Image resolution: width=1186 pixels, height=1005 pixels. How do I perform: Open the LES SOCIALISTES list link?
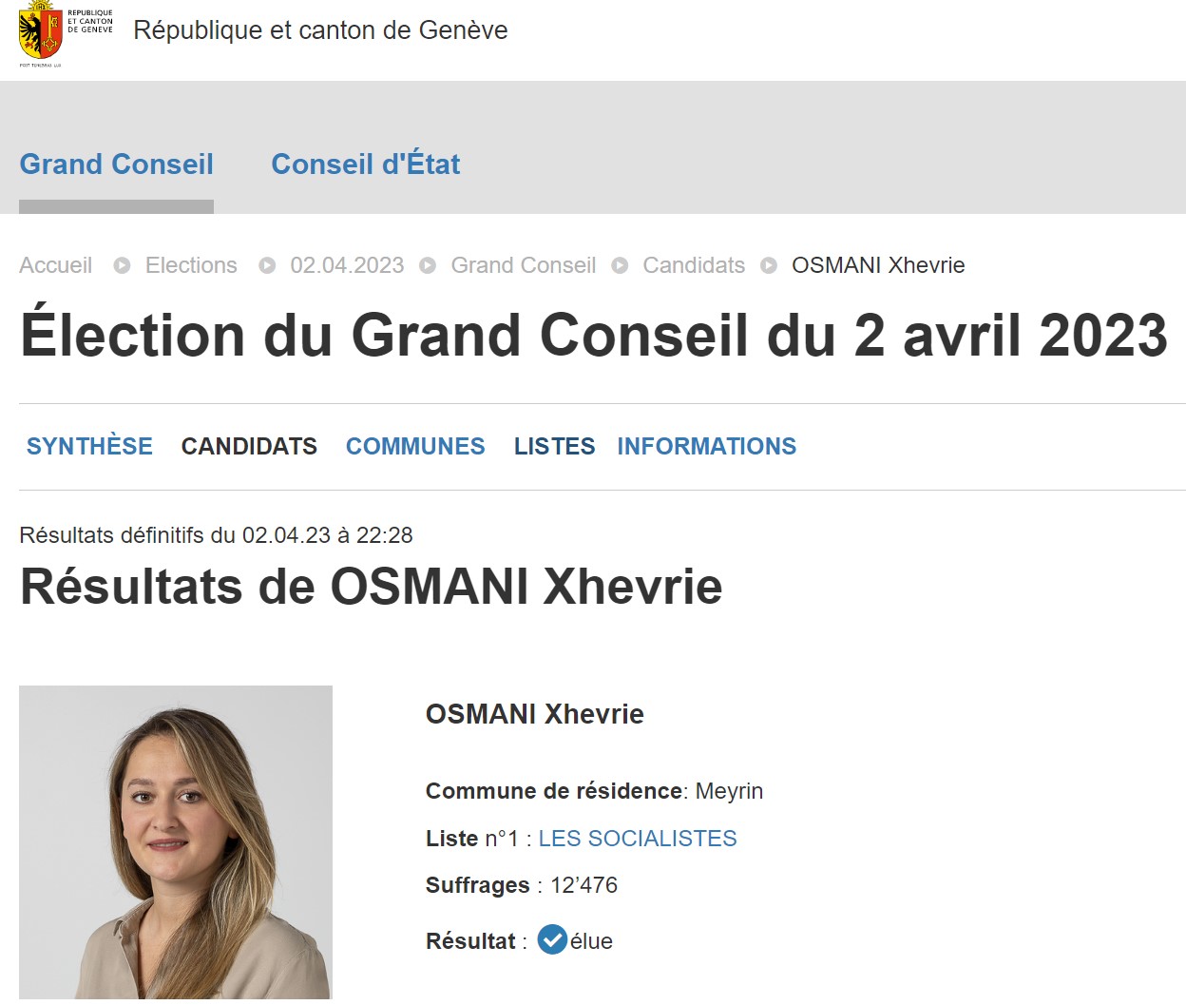(x=638, y=839)
